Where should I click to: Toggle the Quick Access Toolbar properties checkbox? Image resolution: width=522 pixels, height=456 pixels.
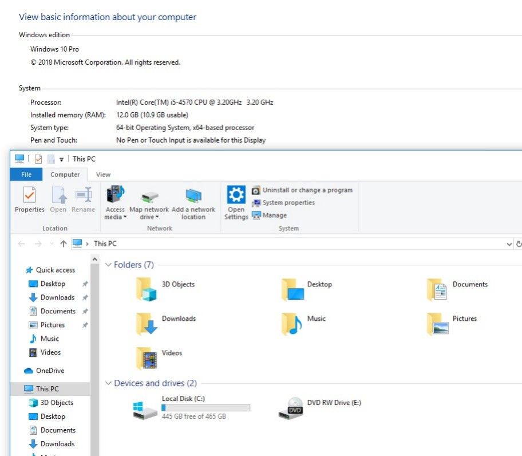point(38,159)
